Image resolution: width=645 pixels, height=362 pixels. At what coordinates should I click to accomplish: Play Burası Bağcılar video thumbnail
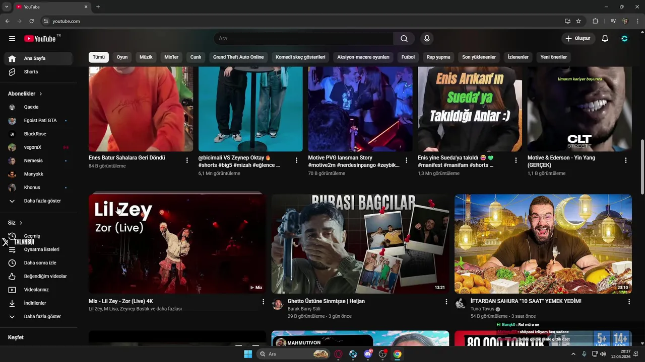(x=360, y=244)
